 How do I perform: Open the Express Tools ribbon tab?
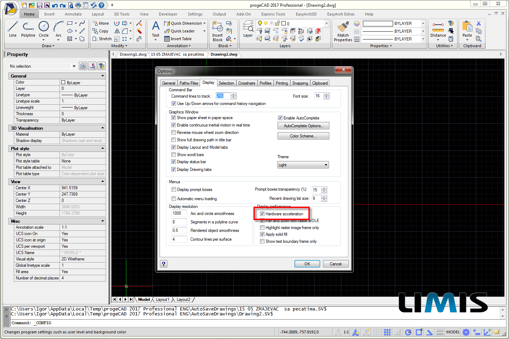(x=273, y=14)
